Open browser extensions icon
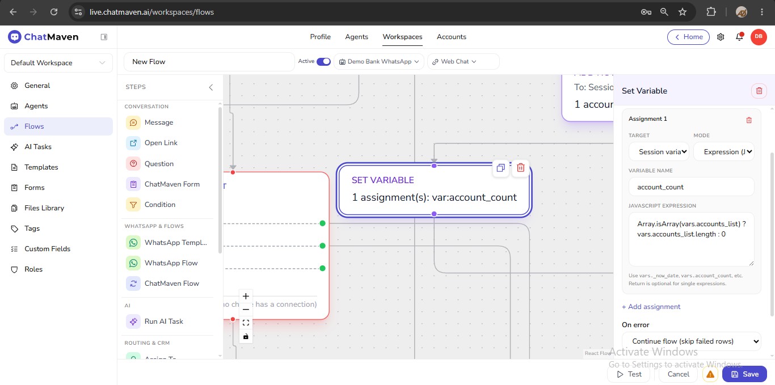This screenshot has height=385, width=775. click(711, 12)
